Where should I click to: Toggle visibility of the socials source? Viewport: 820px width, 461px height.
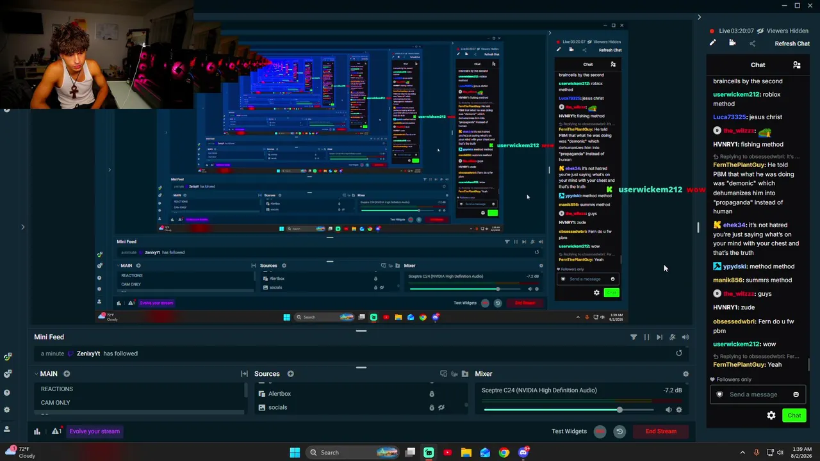click(x=441, y=407)
